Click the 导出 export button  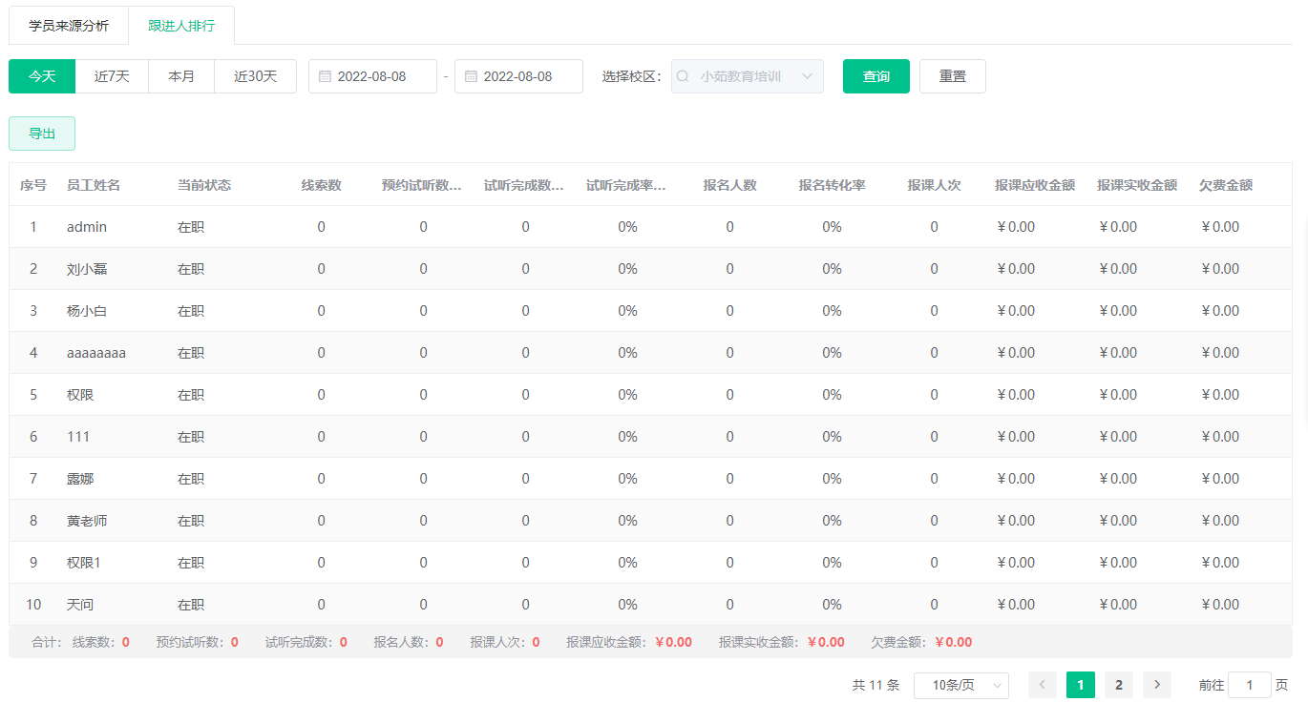tap(42, 134)
